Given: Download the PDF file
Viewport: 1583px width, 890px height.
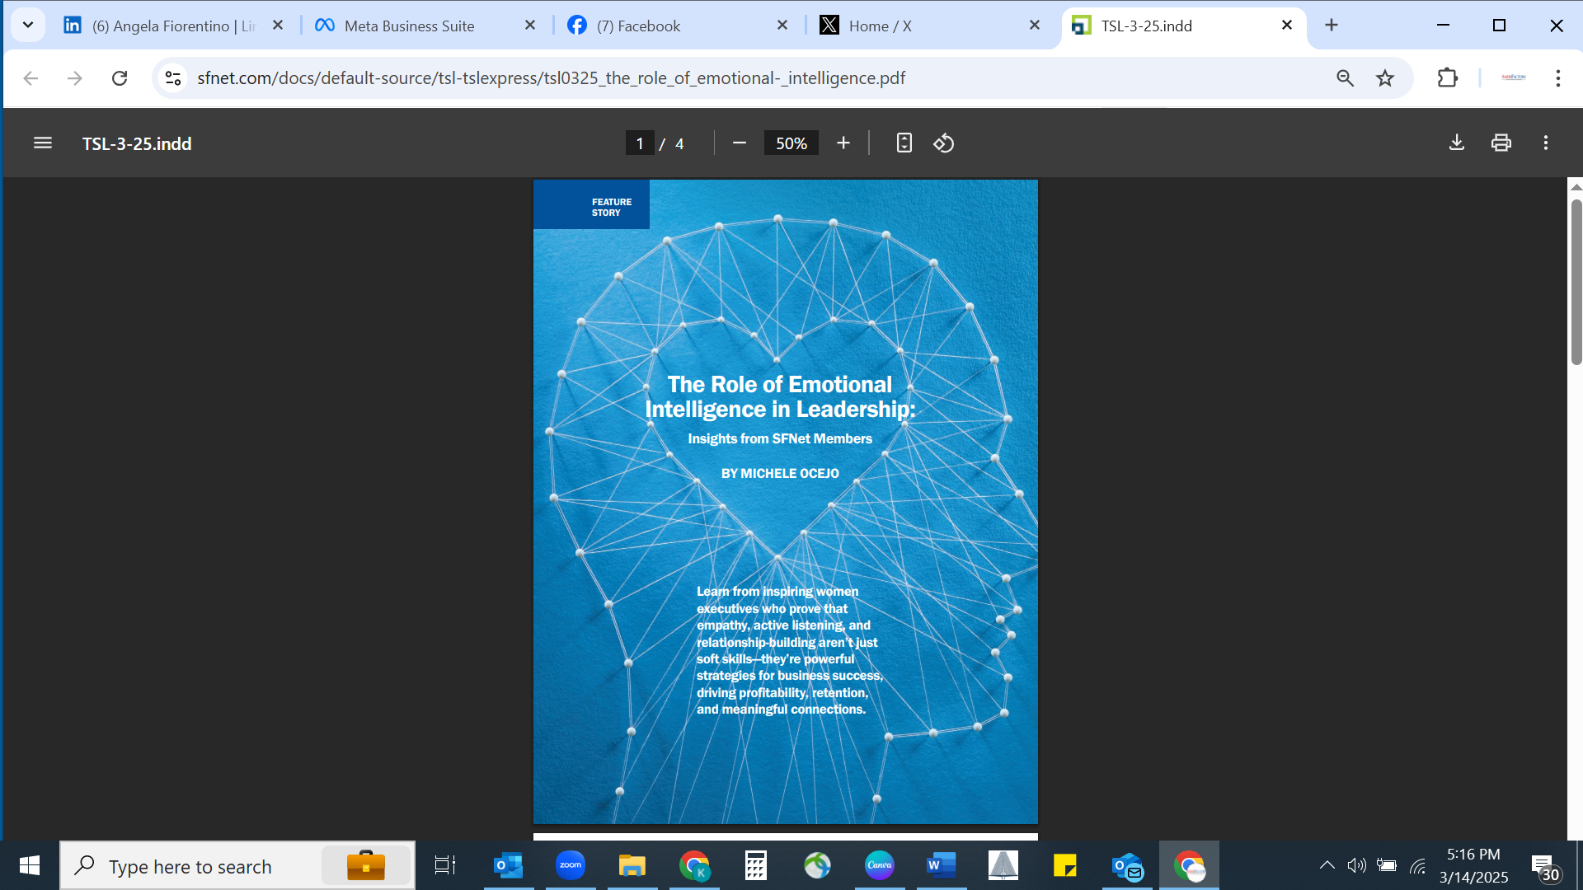Looking at the screenshot, I should tap(1457, 143).
